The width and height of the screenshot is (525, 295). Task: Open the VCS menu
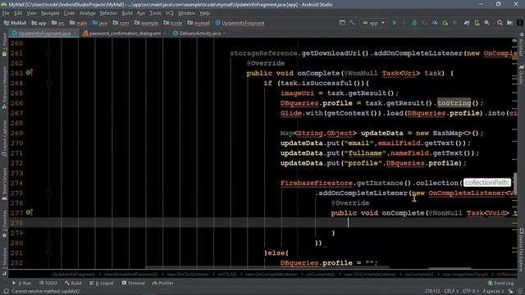click(170, 13)
